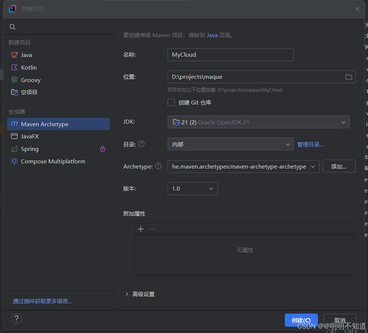Show help for the 目录 field
368x333 pixels.
click(141, 144)
